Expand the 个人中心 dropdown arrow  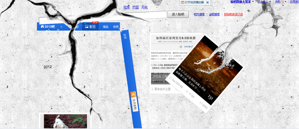[270, 2]
